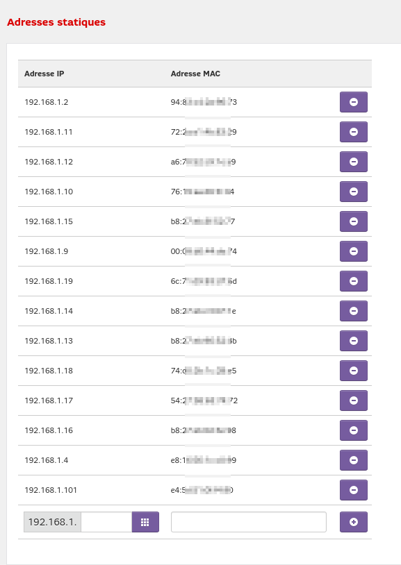Remove static address 192.168.1.14
Screen dimensions: 401x565
point(353,311)
